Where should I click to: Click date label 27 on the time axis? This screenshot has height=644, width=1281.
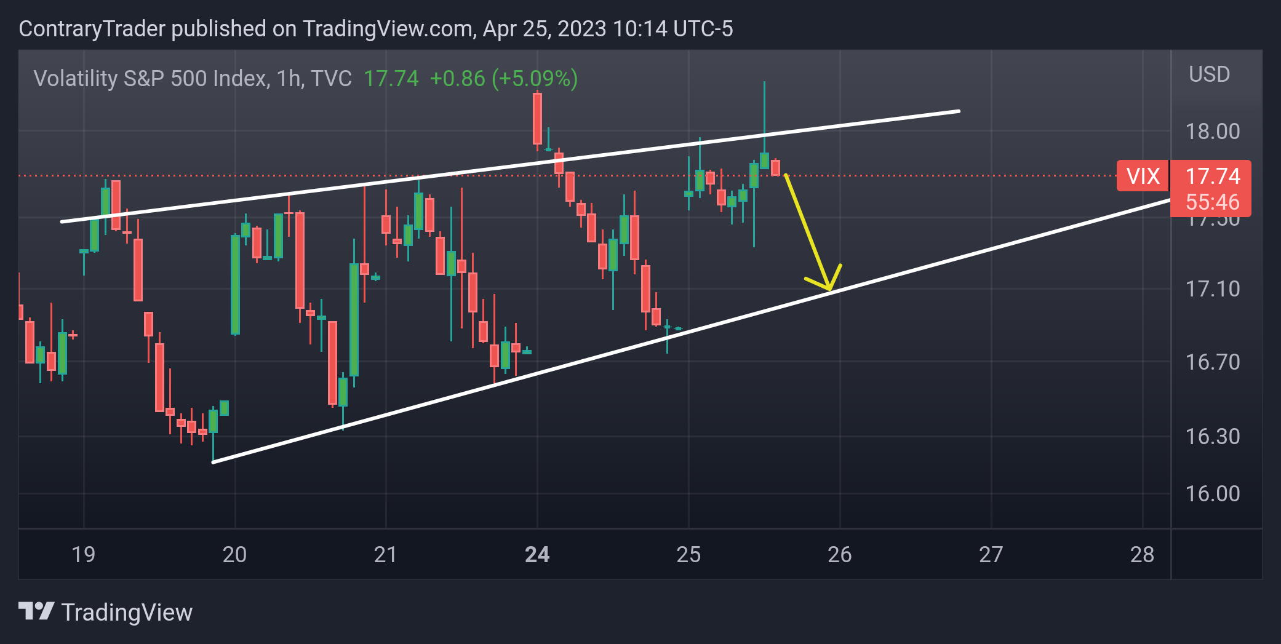click(x=991, y=555)
